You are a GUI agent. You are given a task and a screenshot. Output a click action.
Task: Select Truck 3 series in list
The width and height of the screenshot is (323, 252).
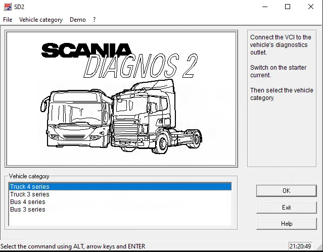120,194
